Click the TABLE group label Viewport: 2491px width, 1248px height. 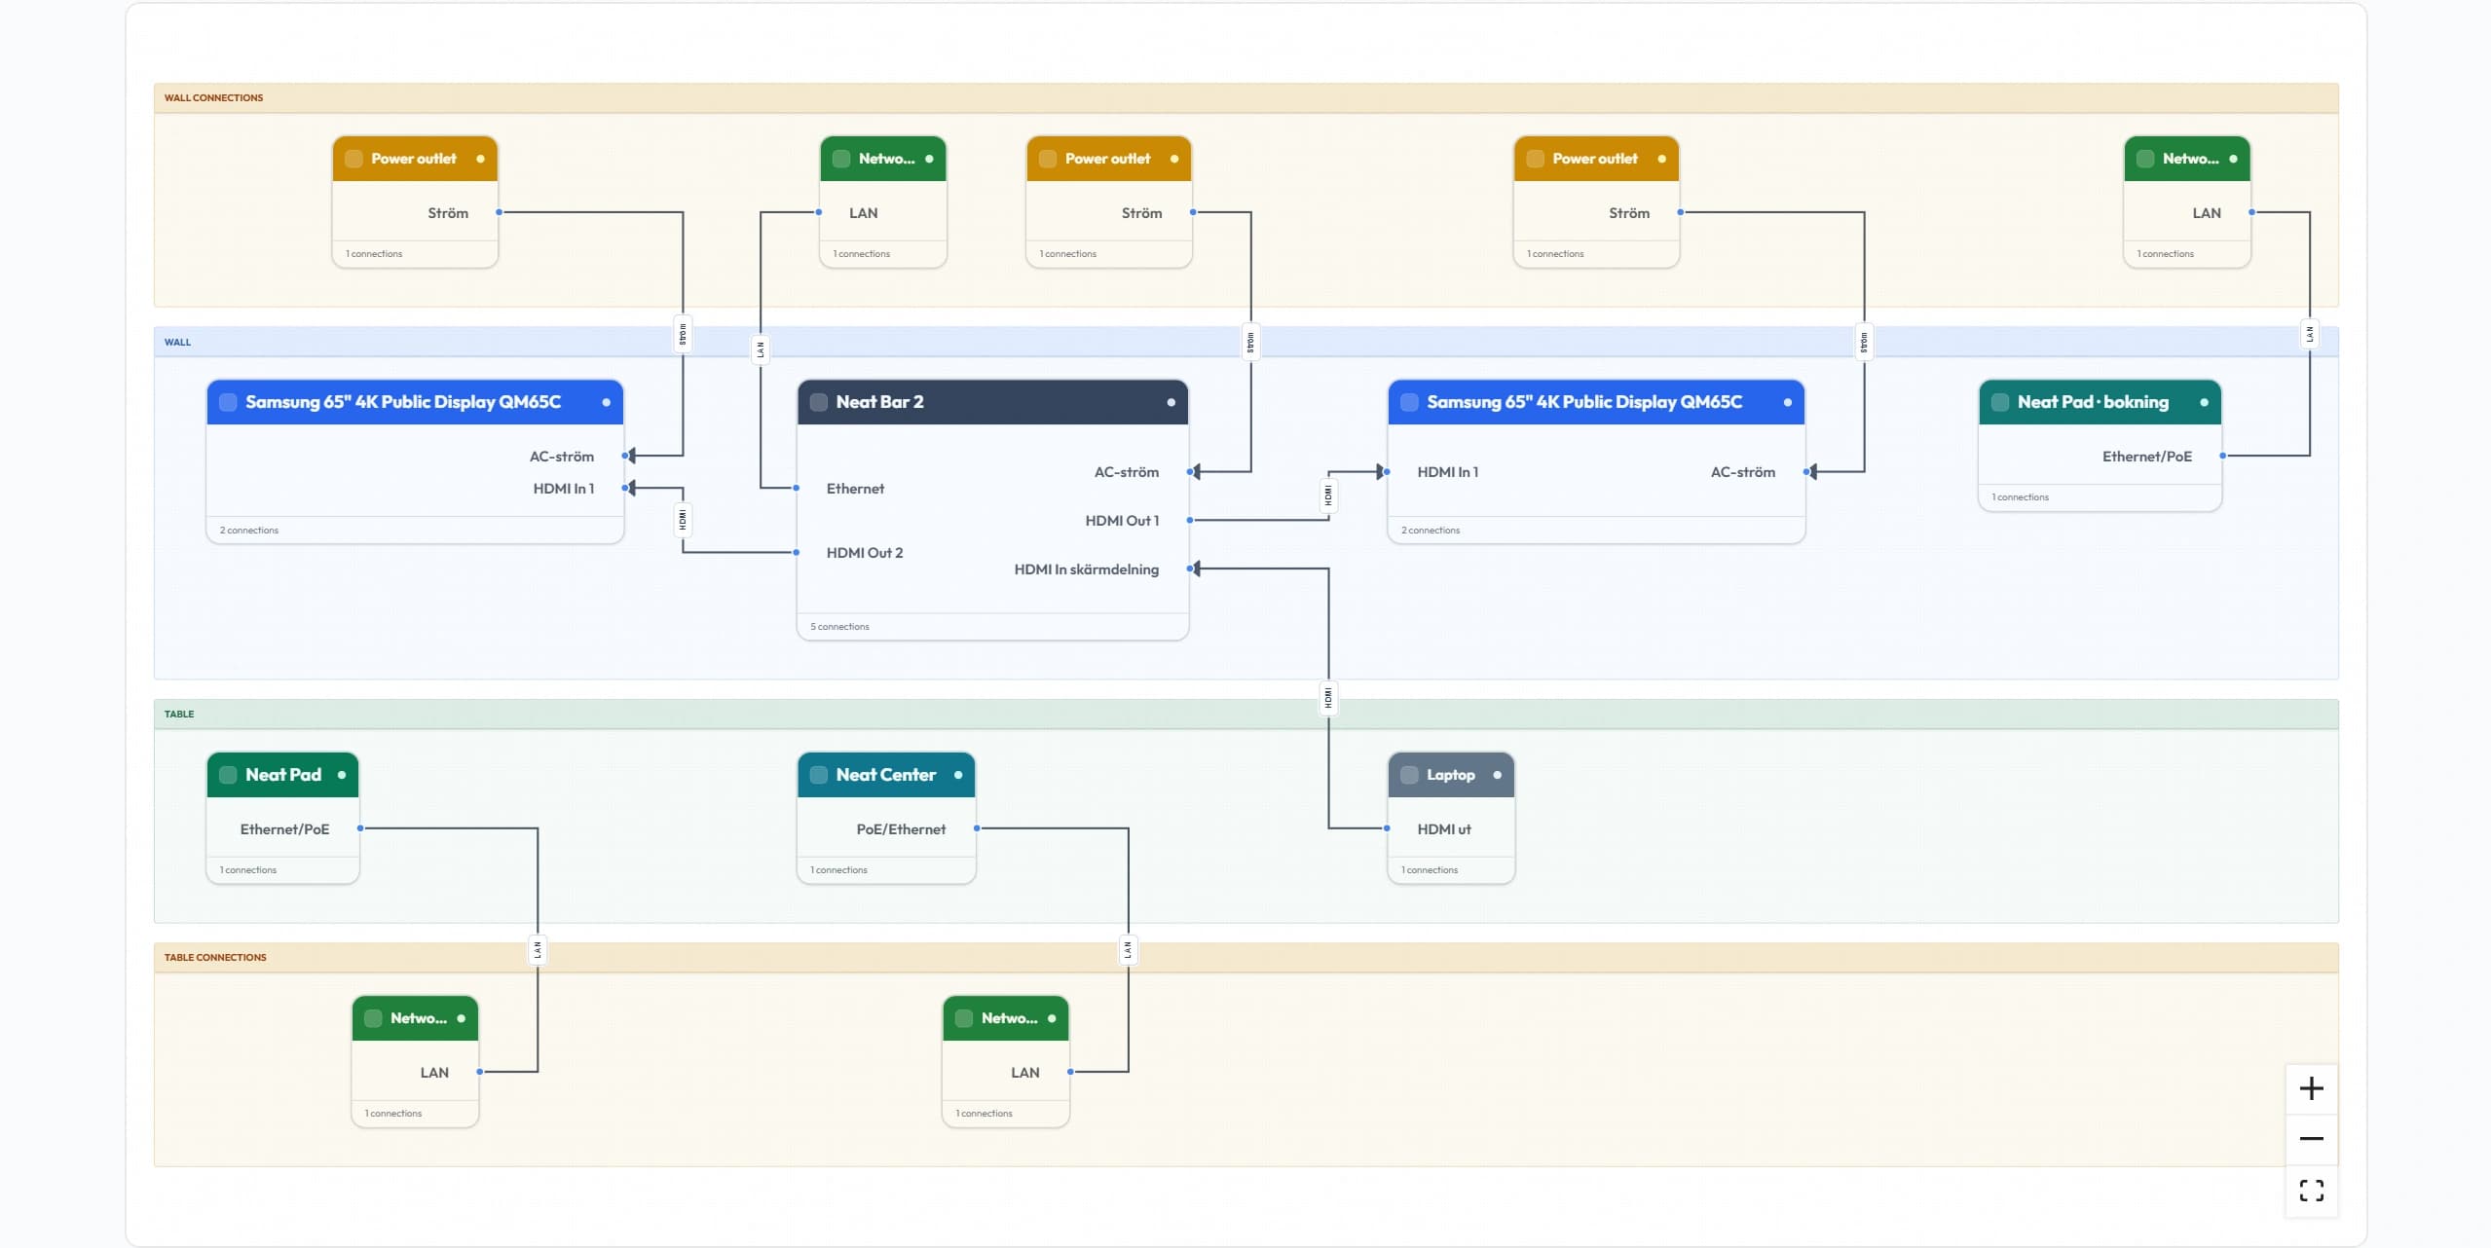click(x=179, y=715)
